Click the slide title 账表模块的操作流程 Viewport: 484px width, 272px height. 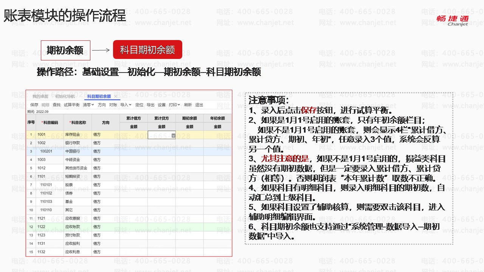pos(65,15)
